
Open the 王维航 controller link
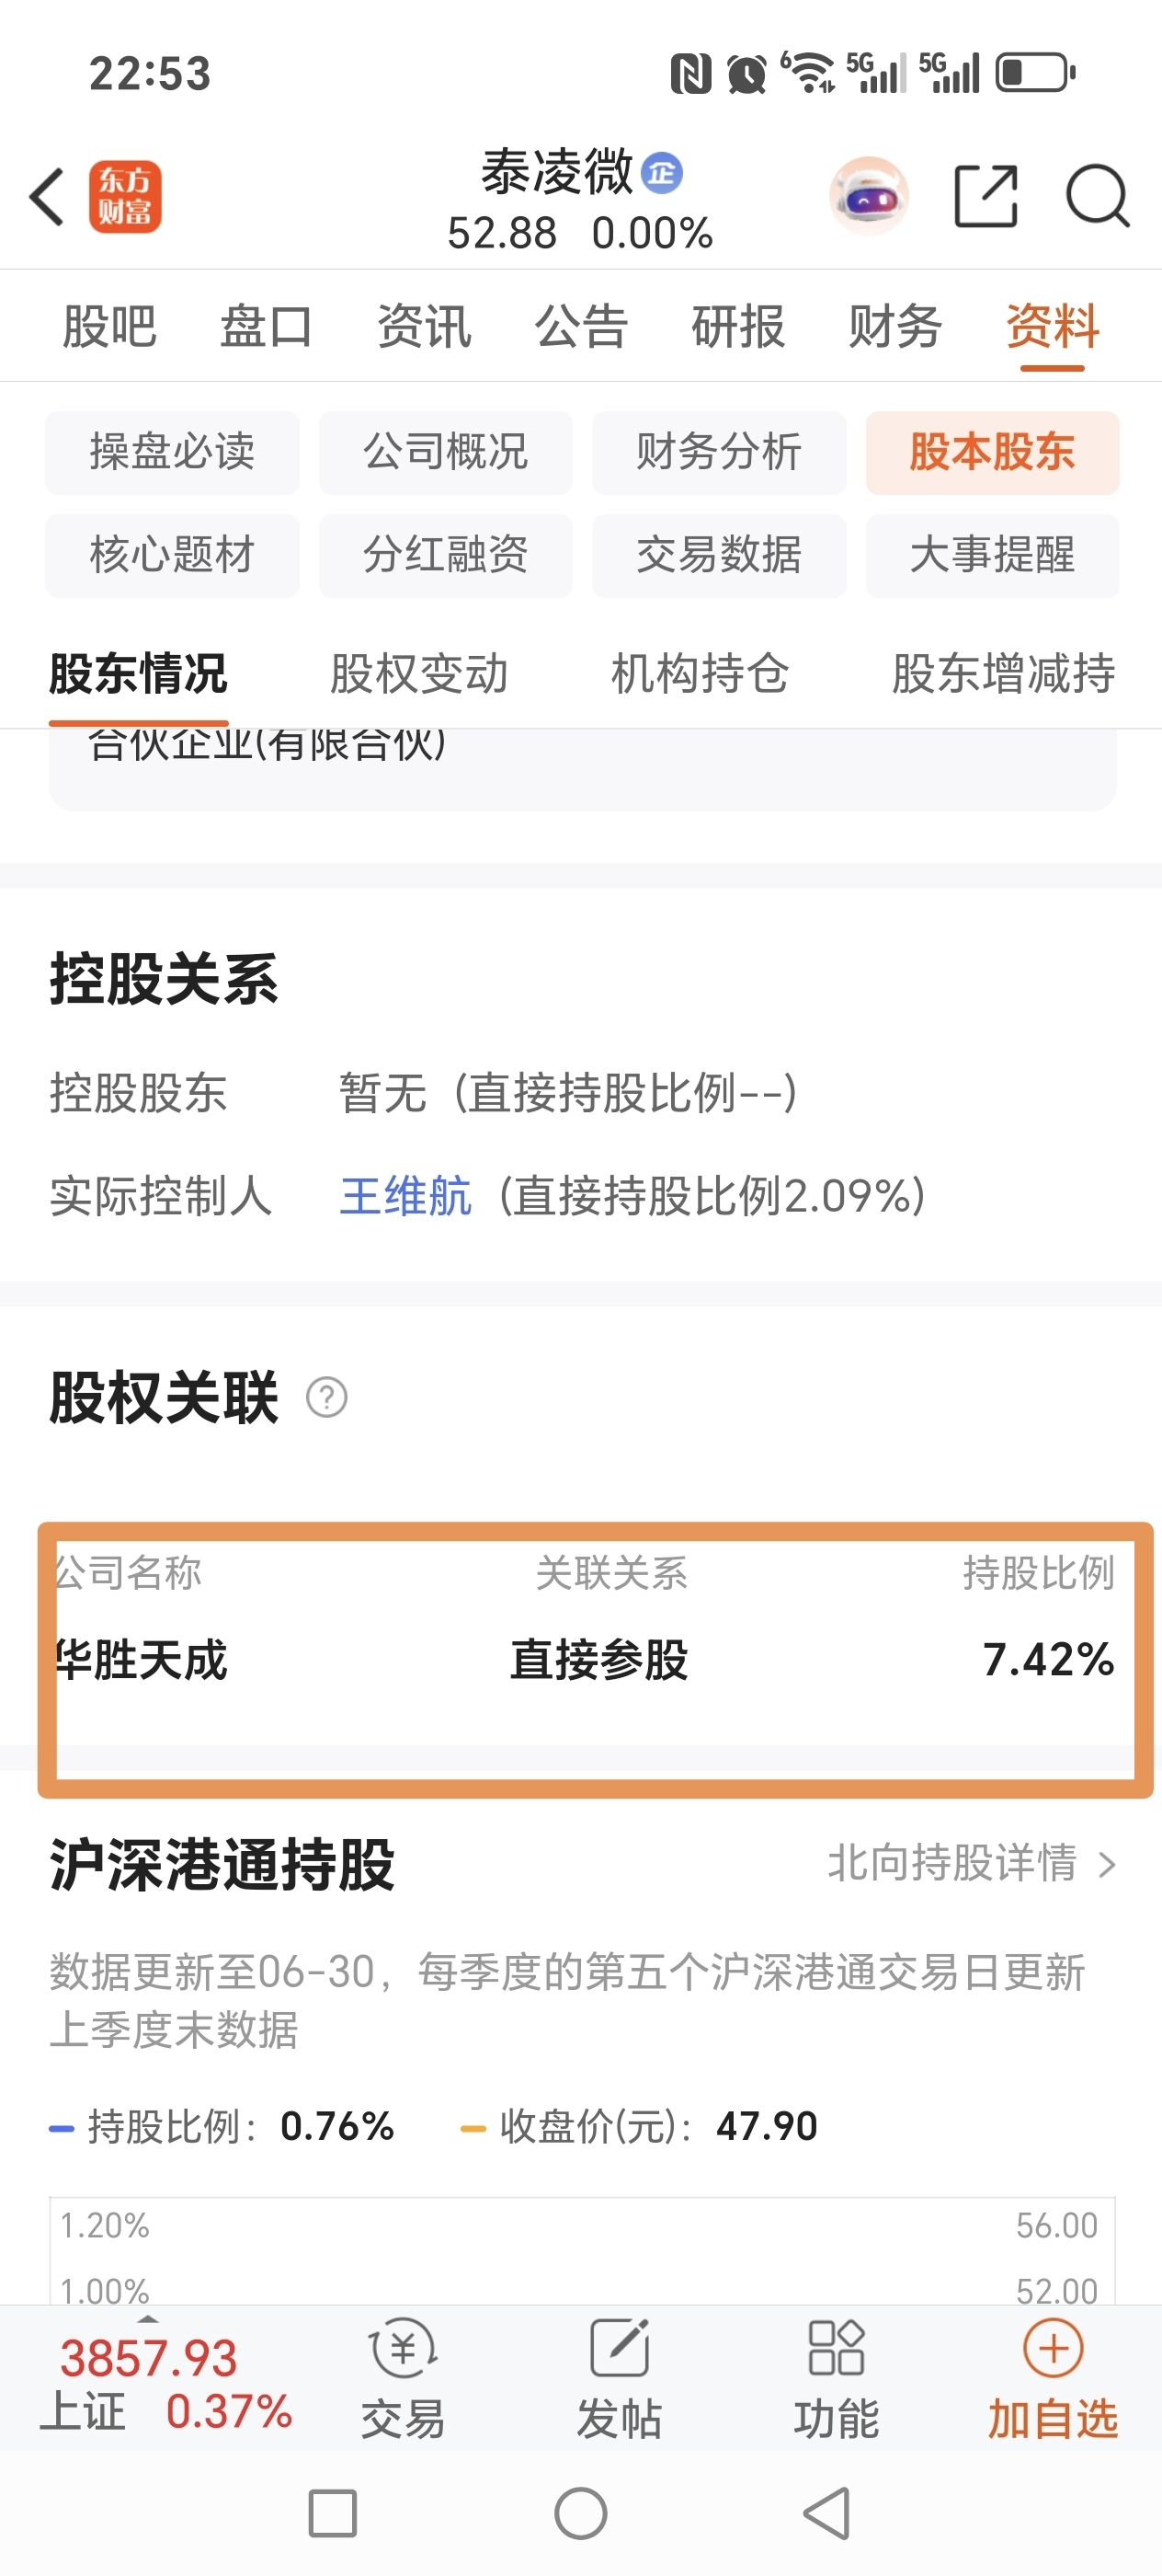(404, 1196)
